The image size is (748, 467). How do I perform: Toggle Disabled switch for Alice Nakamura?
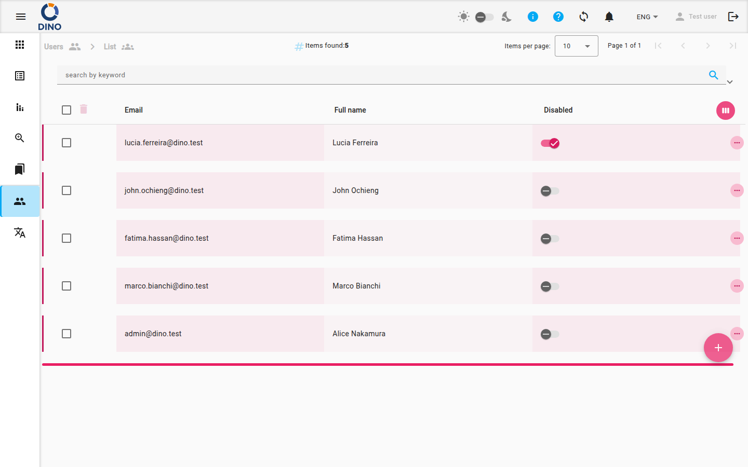[550, 334]
